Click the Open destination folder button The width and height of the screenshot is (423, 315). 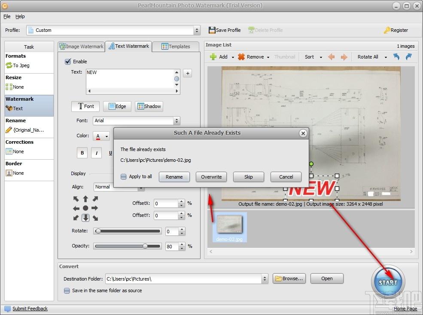[x=327, y=278]
